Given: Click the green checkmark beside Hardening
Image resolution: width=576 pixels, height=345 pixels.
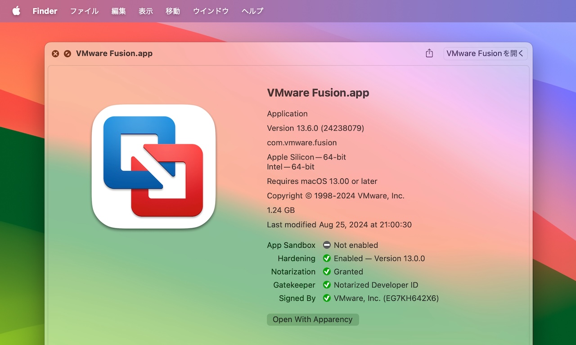Looking at the screenshot, I should tap(327, 259).
